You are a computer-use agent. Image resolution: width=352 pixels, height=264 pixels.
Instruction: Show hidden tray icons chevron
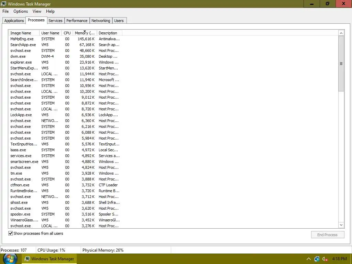point(309,259)
